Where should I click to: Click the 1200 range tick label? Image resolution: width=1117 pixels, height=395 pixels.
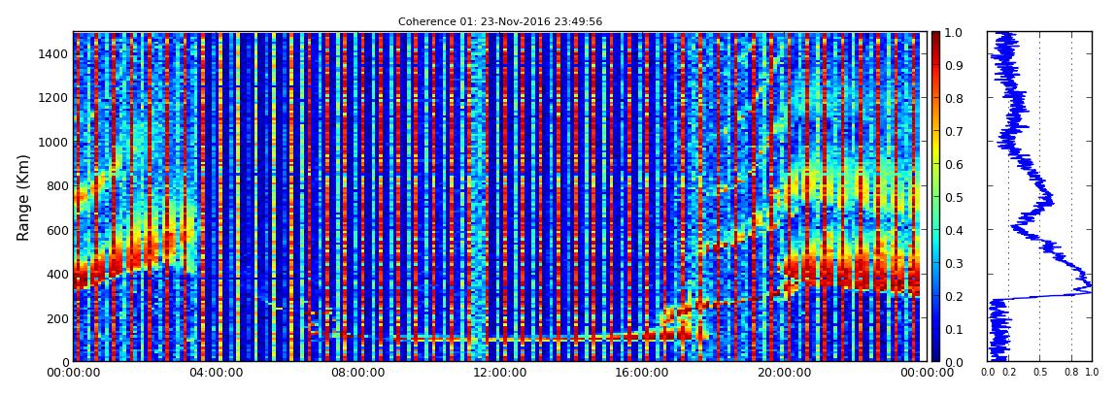52,97
